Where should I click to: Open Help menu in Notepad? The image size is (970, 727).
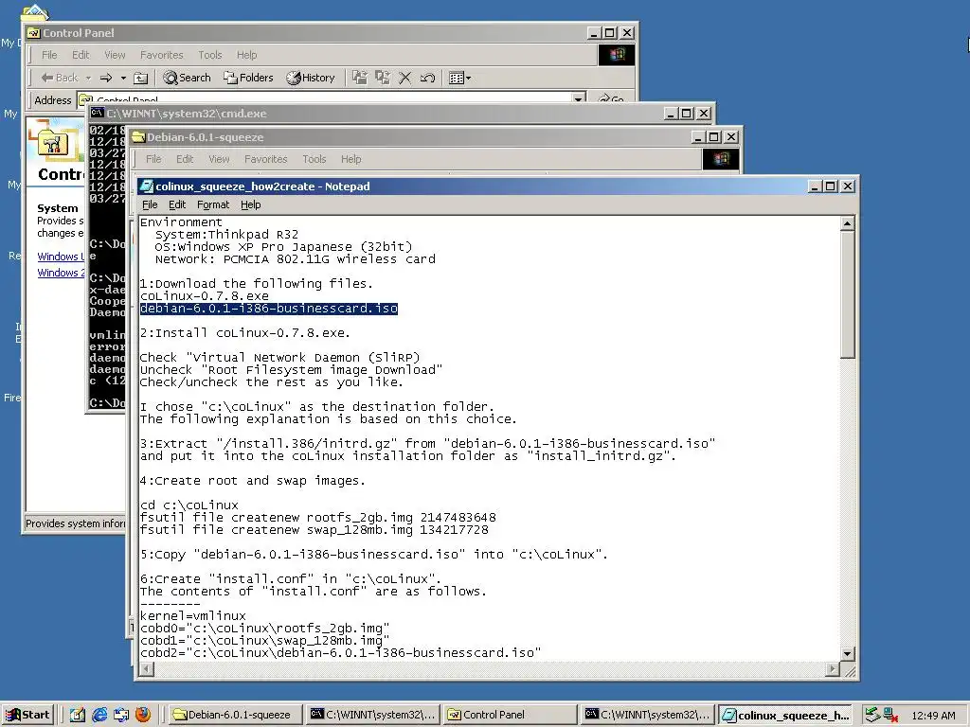250,204
